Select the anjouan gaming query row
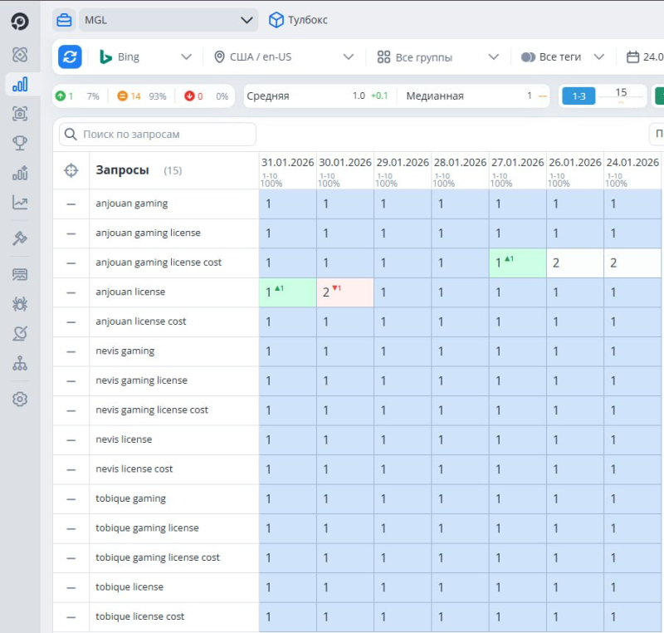 pyautogui.click(x=132, y=204)
